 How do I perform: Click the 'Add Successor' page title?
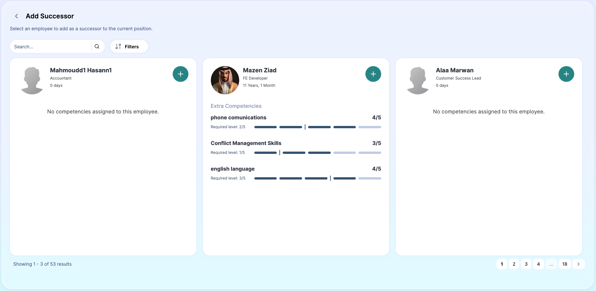[x=50, y=16]
